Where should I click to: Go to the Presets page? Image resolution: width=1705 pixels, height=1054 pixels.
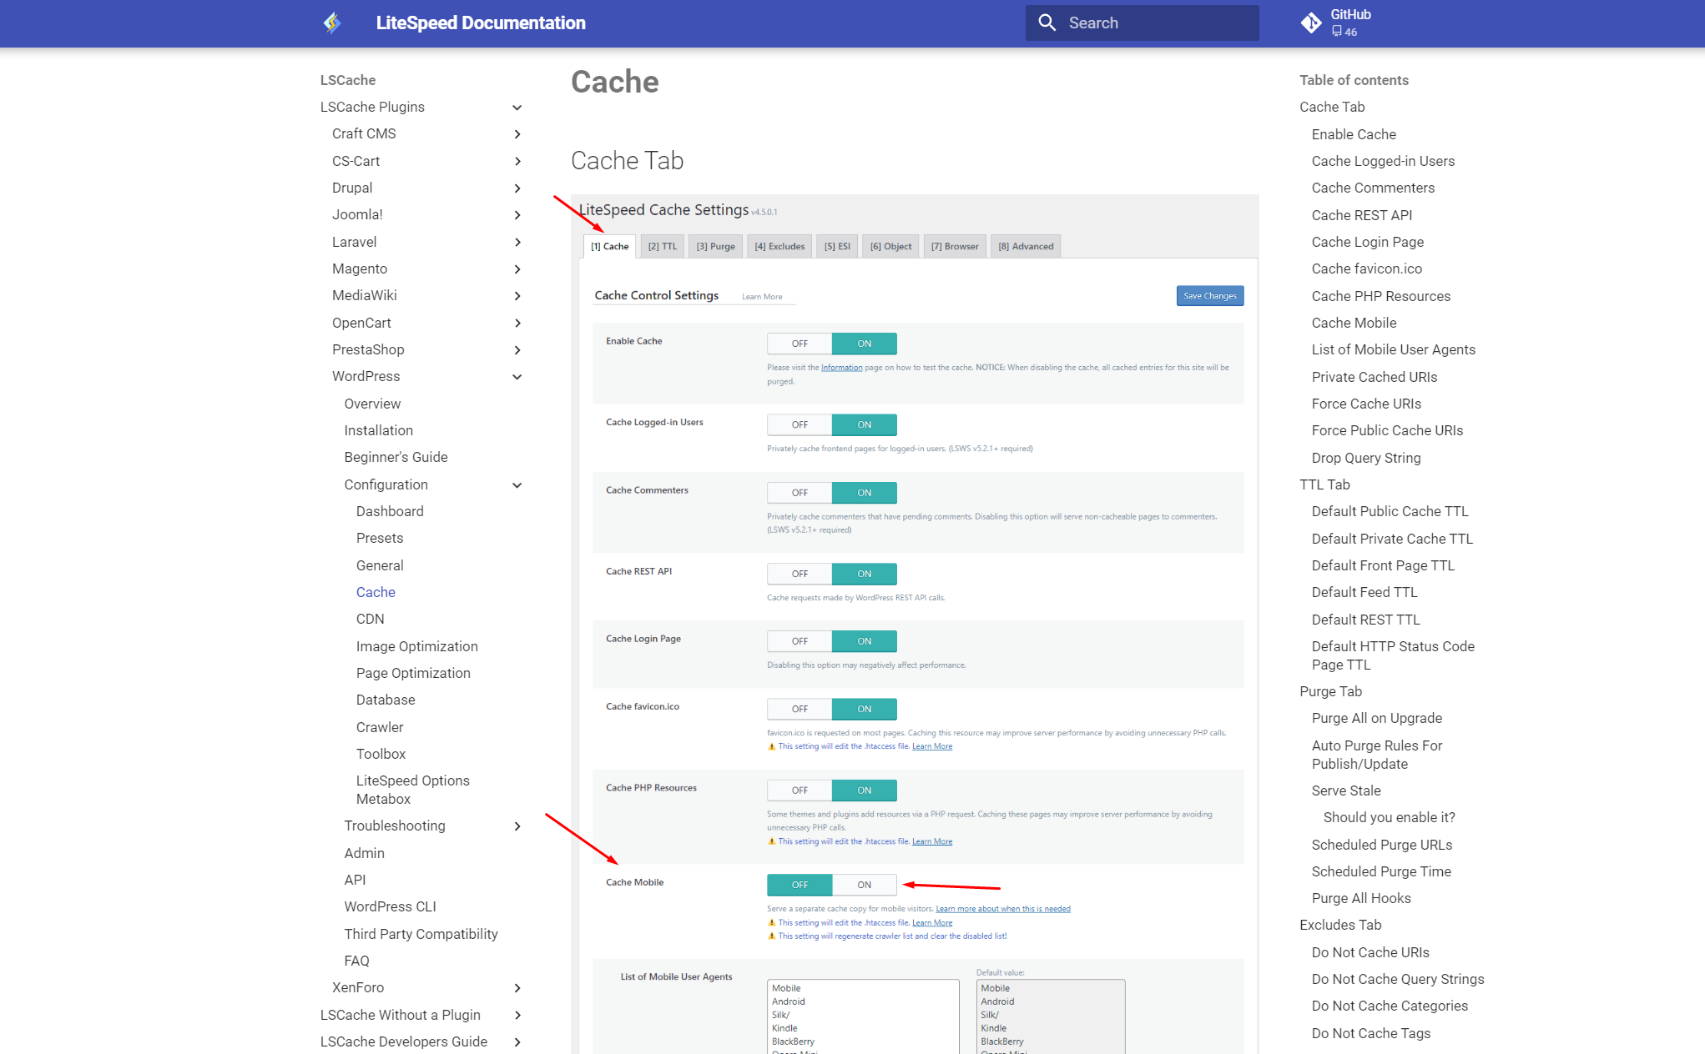pos(379,538)
